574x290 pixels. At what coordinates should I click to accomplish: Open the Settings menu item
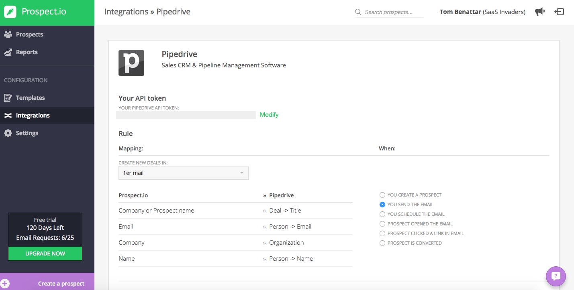coord(47,133)
